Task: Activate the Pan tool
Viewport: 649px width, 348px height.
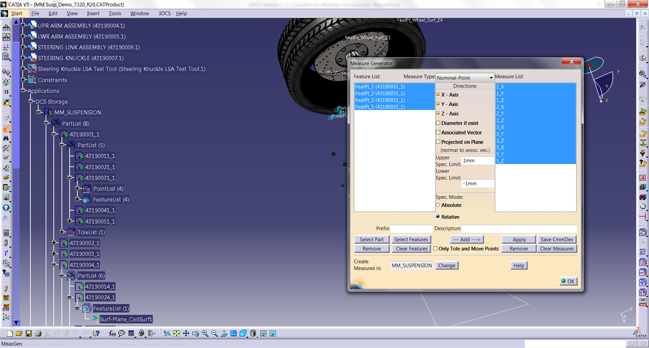Action: tap(186, 333)
